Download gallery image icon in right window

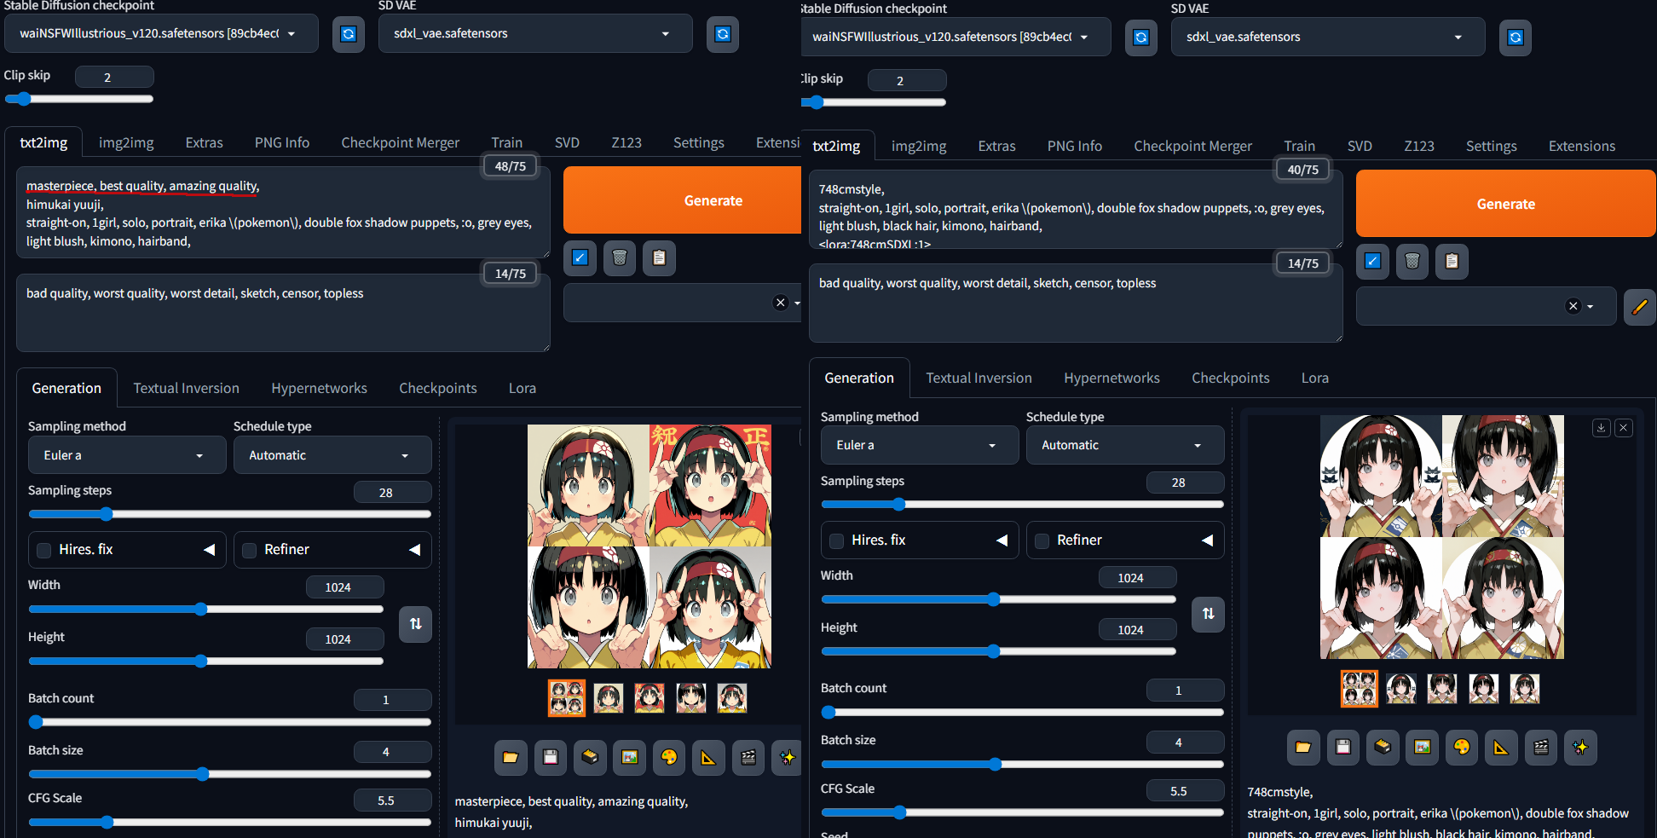click(x=1602, y=428)
